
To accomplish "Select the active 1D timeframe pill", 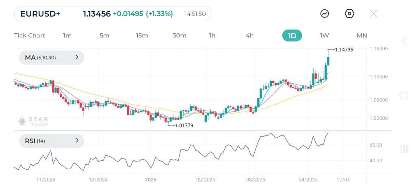I will tap(292, 36).
